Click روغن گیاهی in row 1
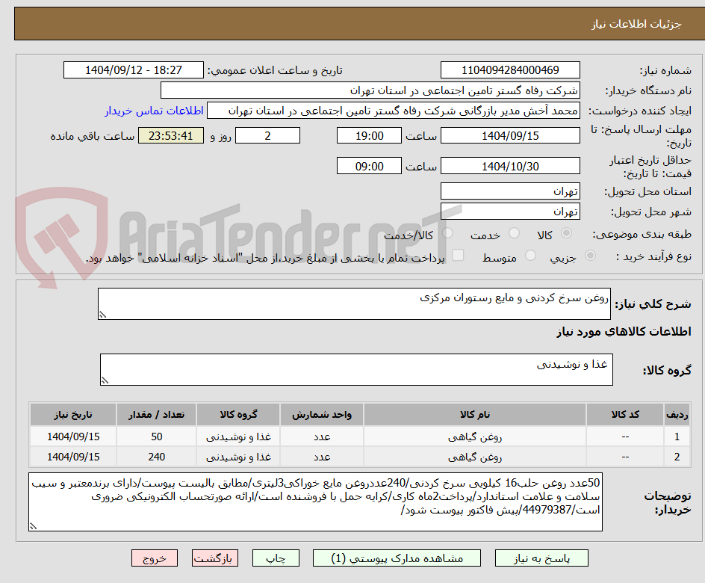 tap(475, 437)
